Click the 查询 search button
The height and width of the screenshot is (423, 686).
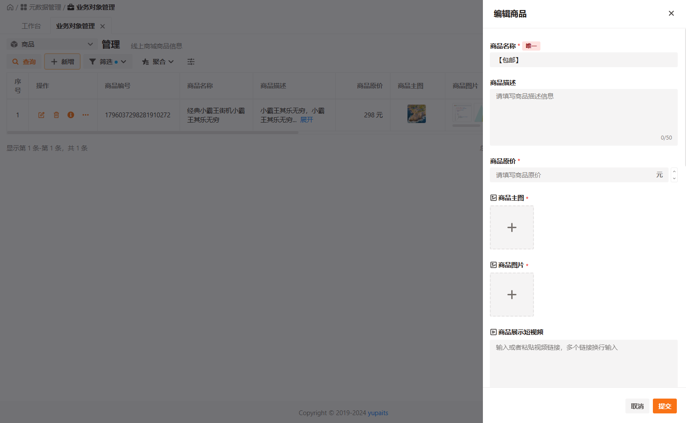[x=24, y=61]
